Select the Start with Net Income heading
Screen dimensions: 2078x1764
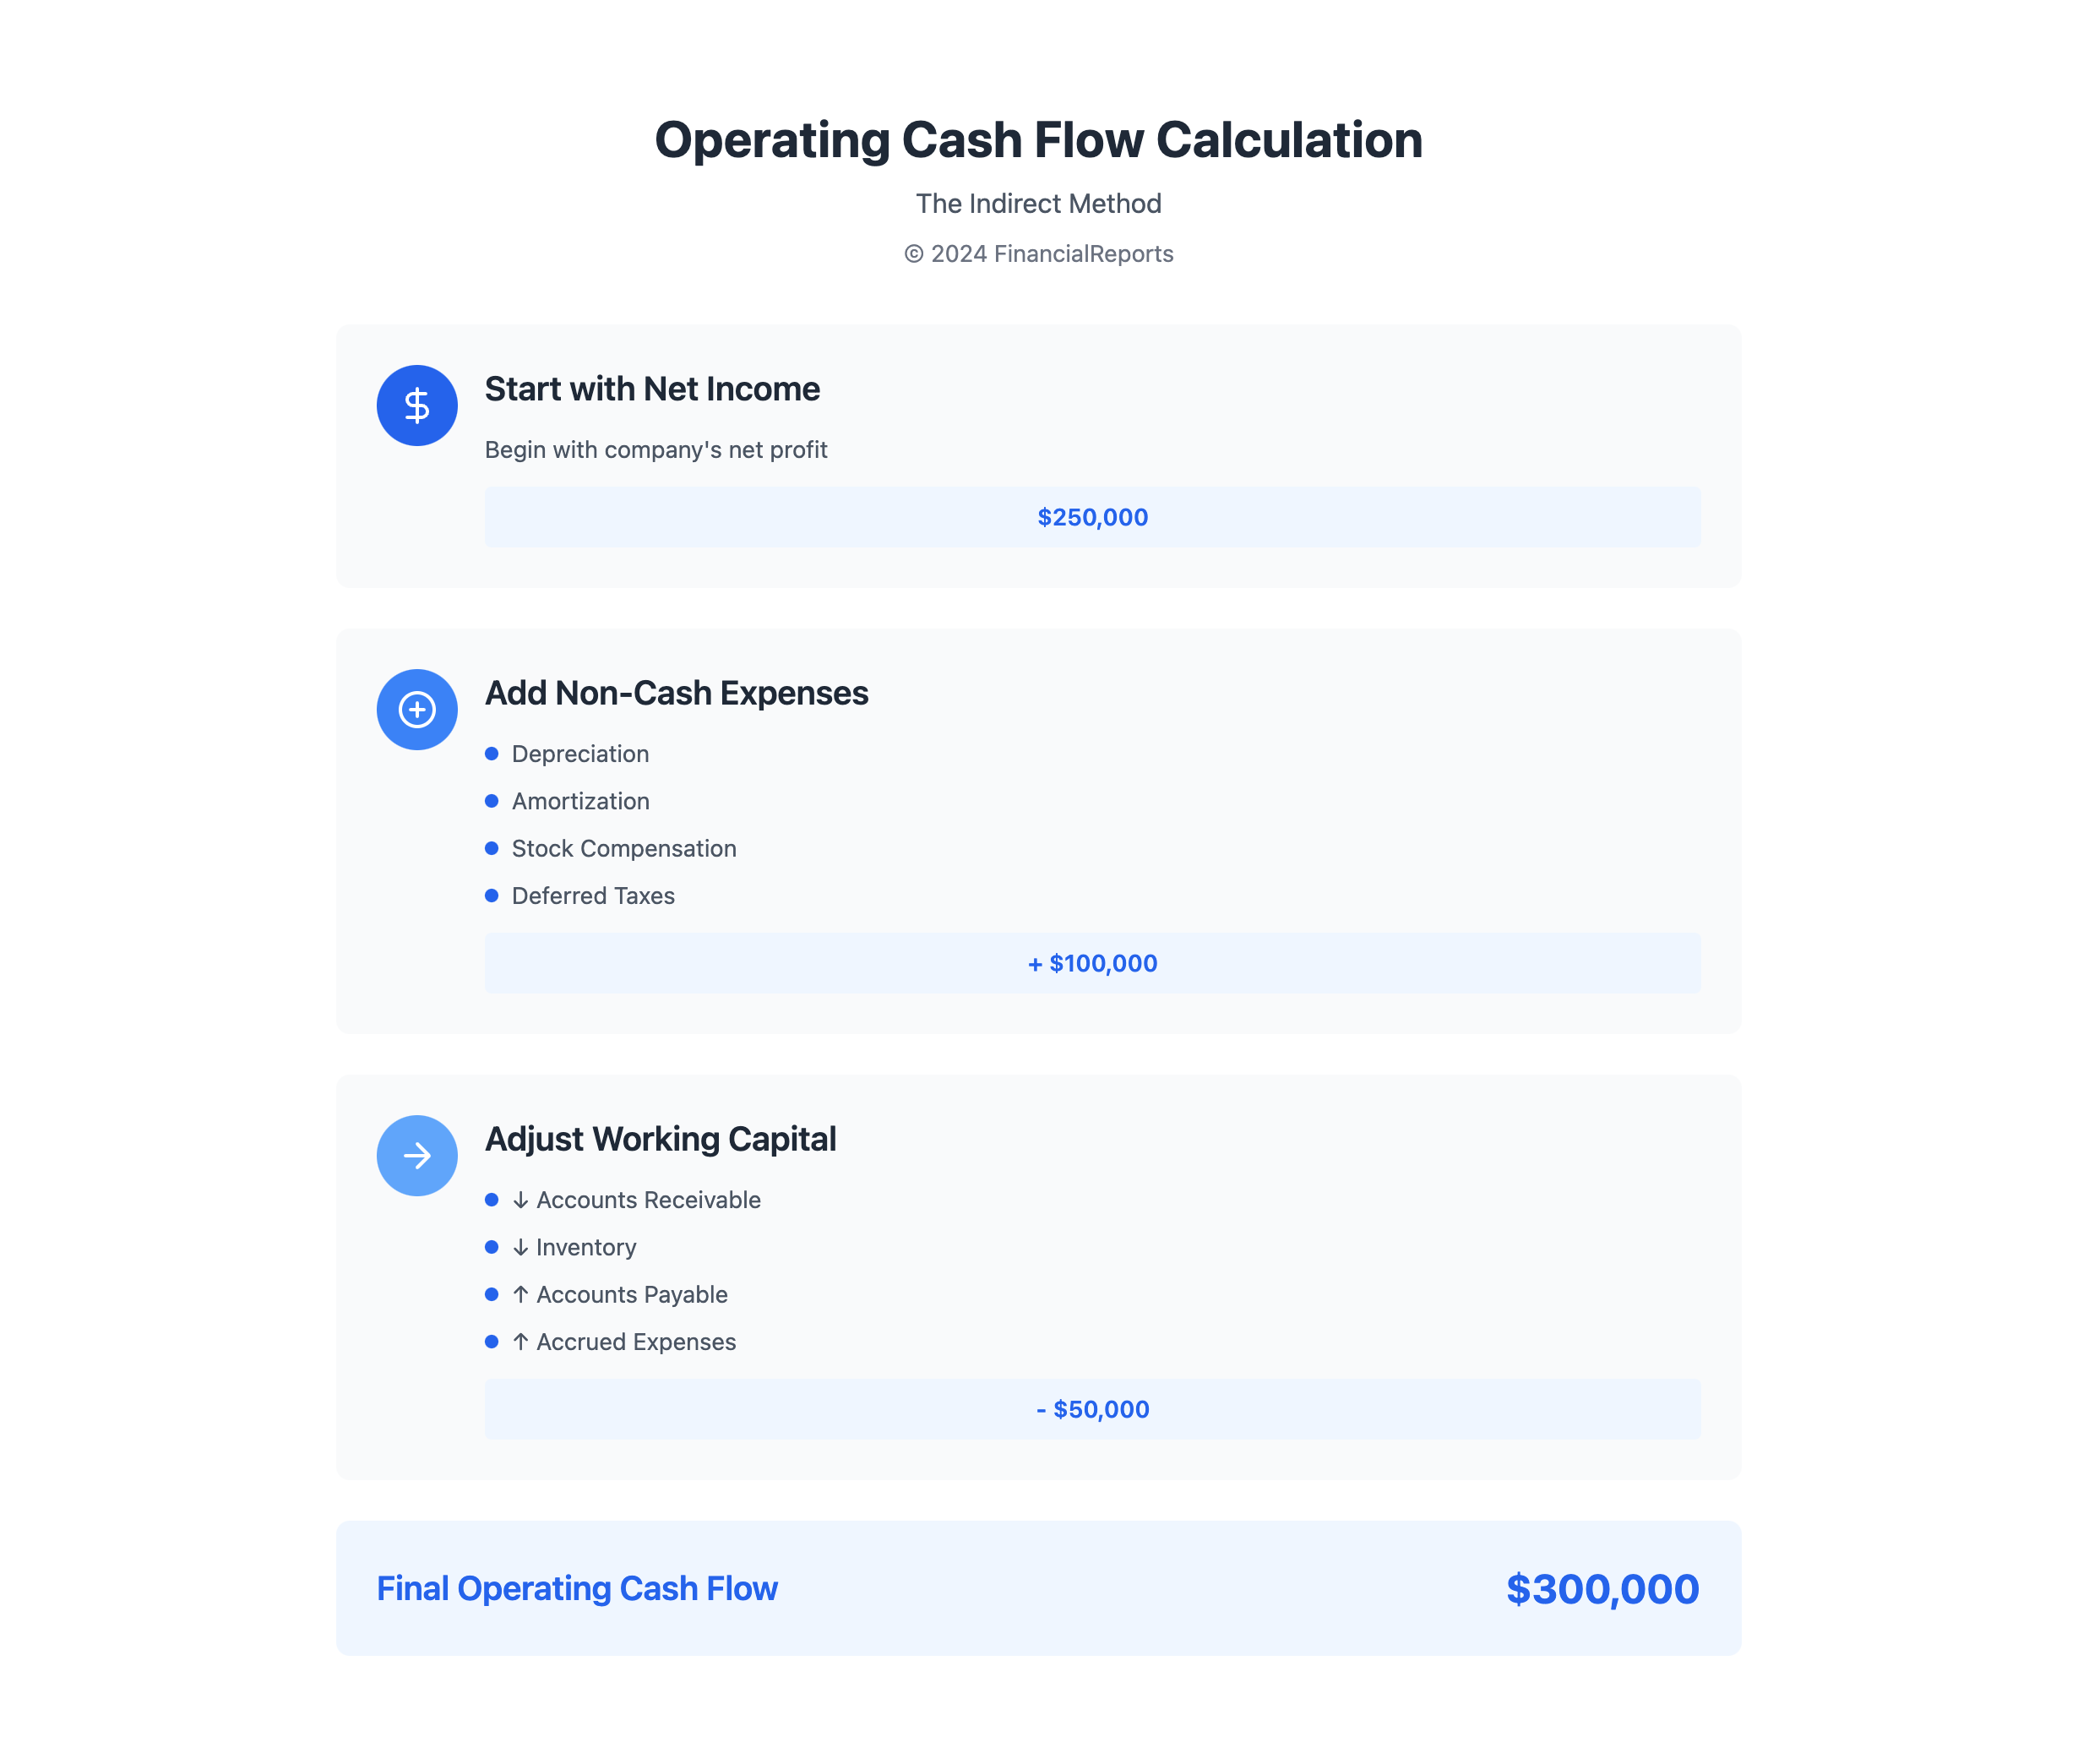click(x=652, y=389)
